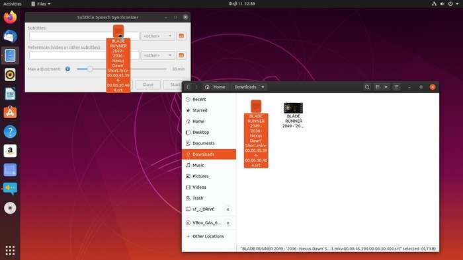Expand the Downloads path dropdown

263,87
